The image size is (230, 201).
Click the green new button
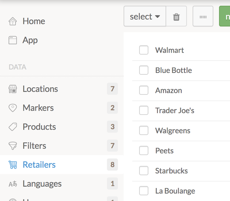[x=224, y=16]
